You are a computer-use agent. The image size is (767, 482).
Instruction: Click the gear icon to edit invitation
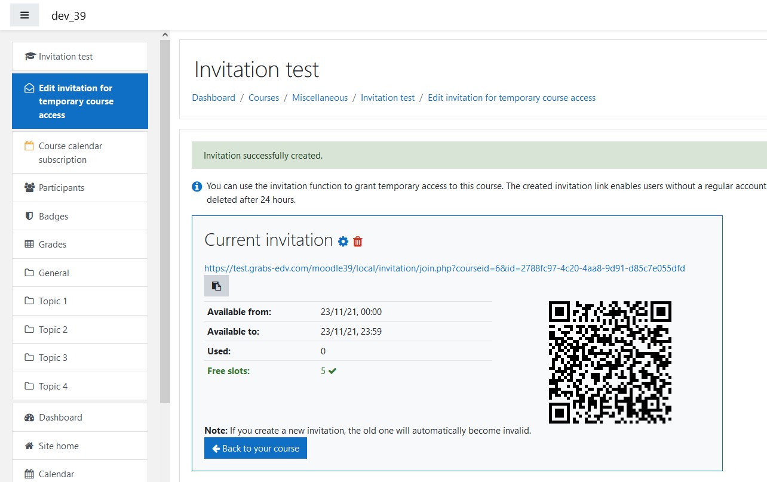click(x=343, y=241)
